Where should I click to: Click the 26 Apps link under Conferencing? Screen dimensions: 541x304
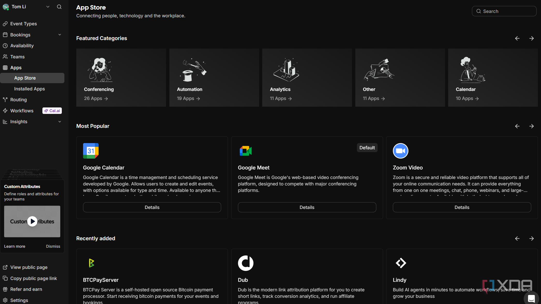coord(96,98)
